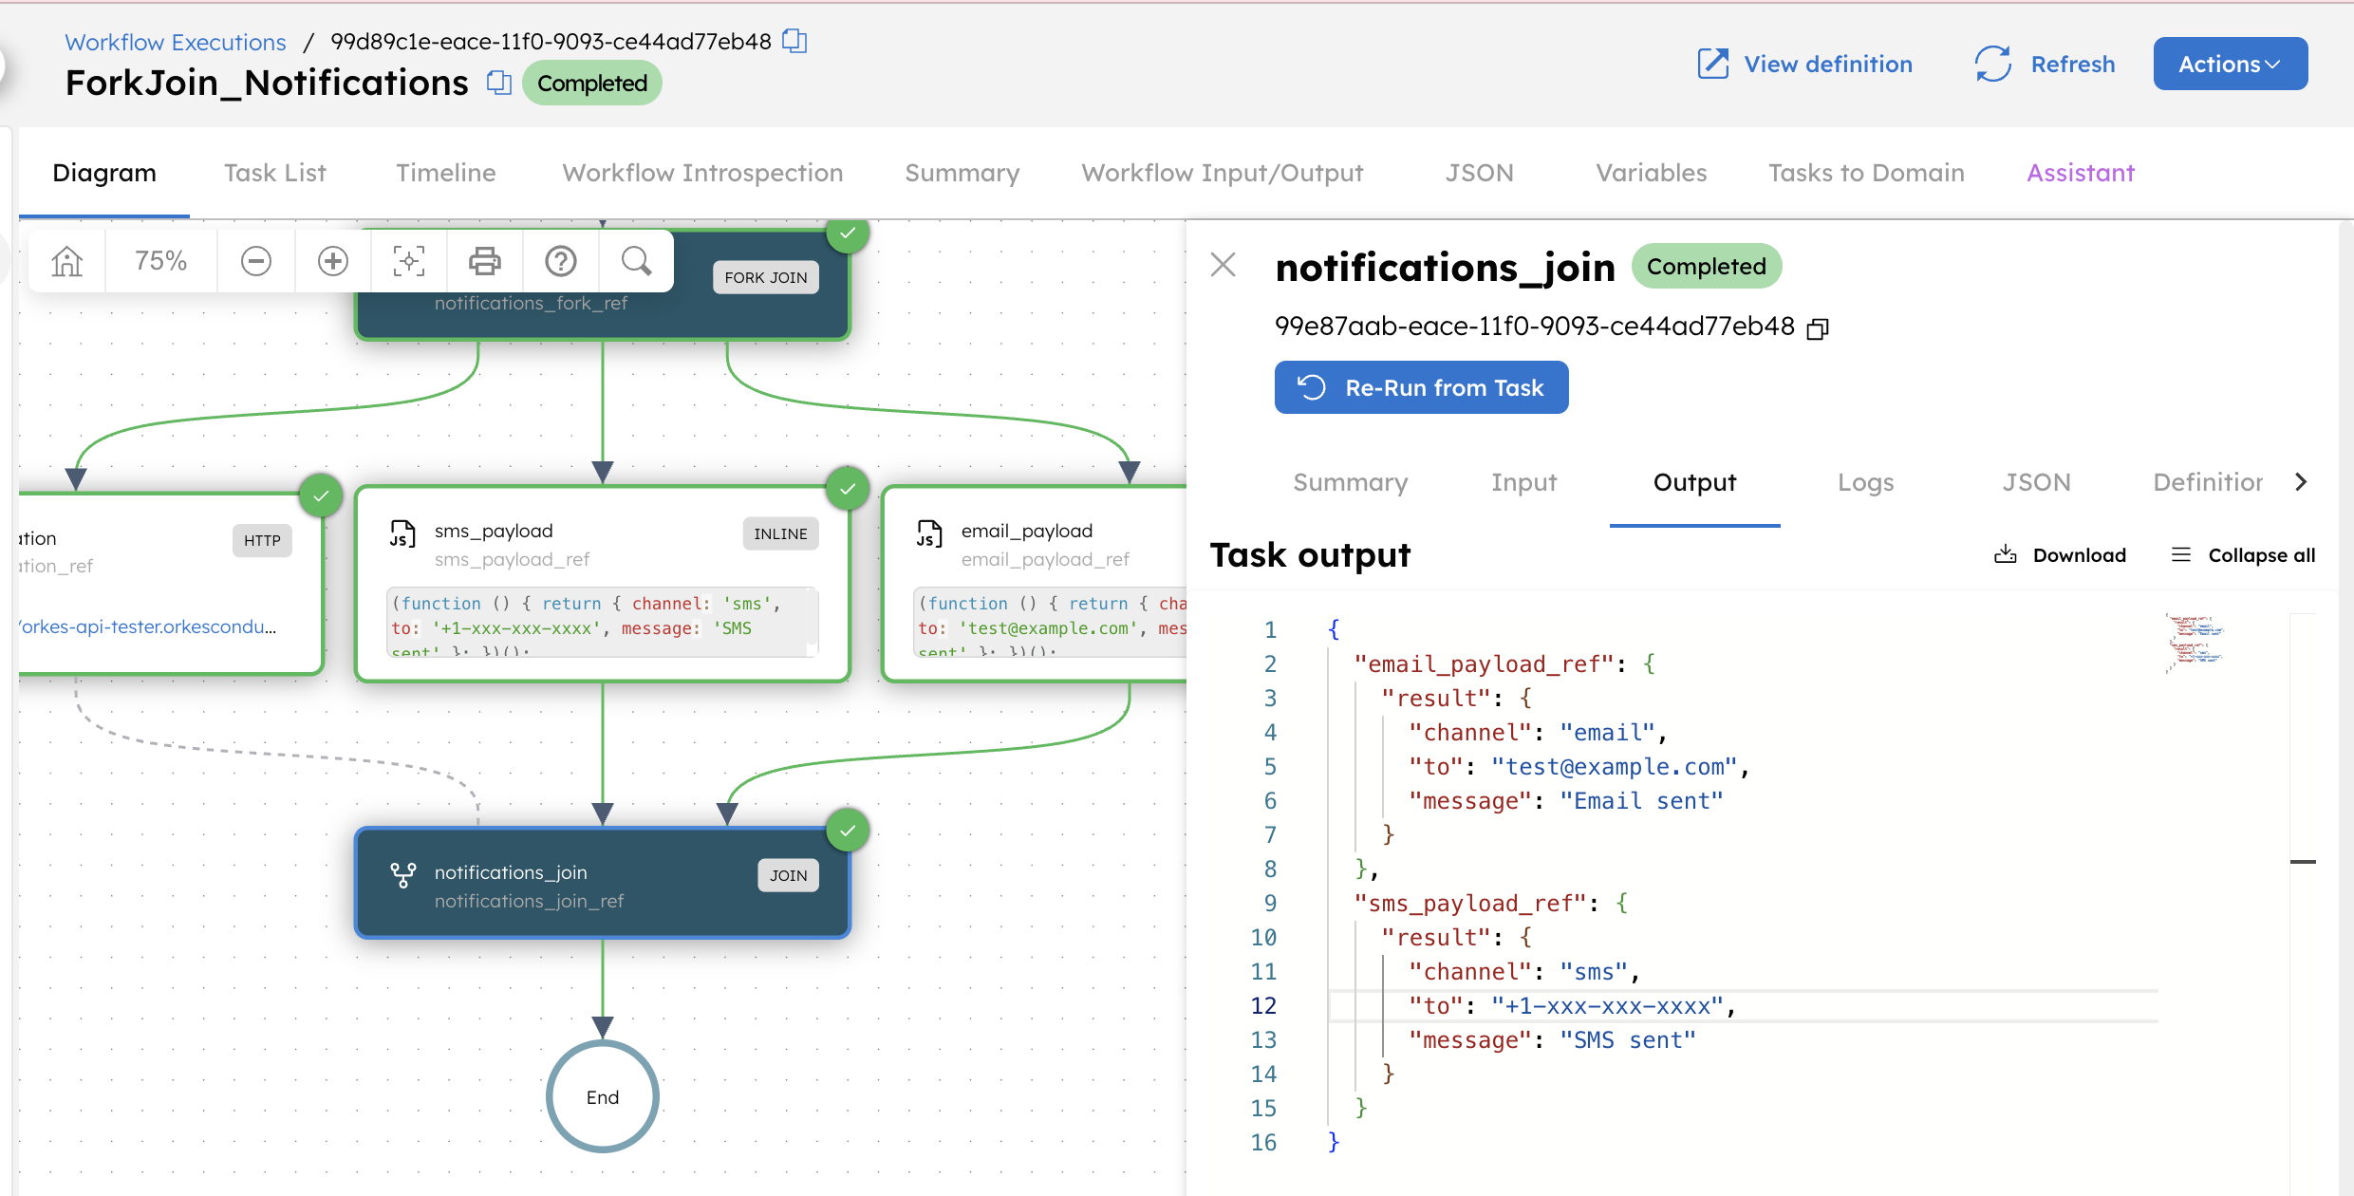Close the notifications_join details panel
Screen dimensions: 2354x1196
coord(1223,265)
